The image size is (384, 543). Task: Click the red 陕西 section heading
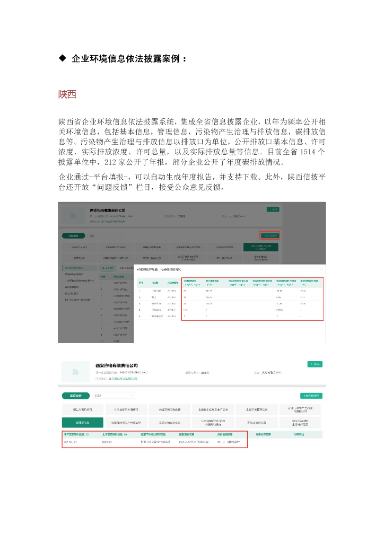click(x=67, y=94)
